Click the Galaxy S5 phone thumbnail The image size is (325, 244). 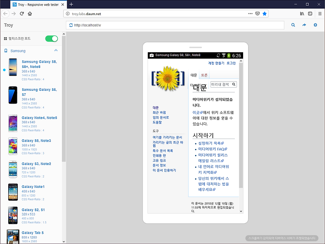[13, 146]
